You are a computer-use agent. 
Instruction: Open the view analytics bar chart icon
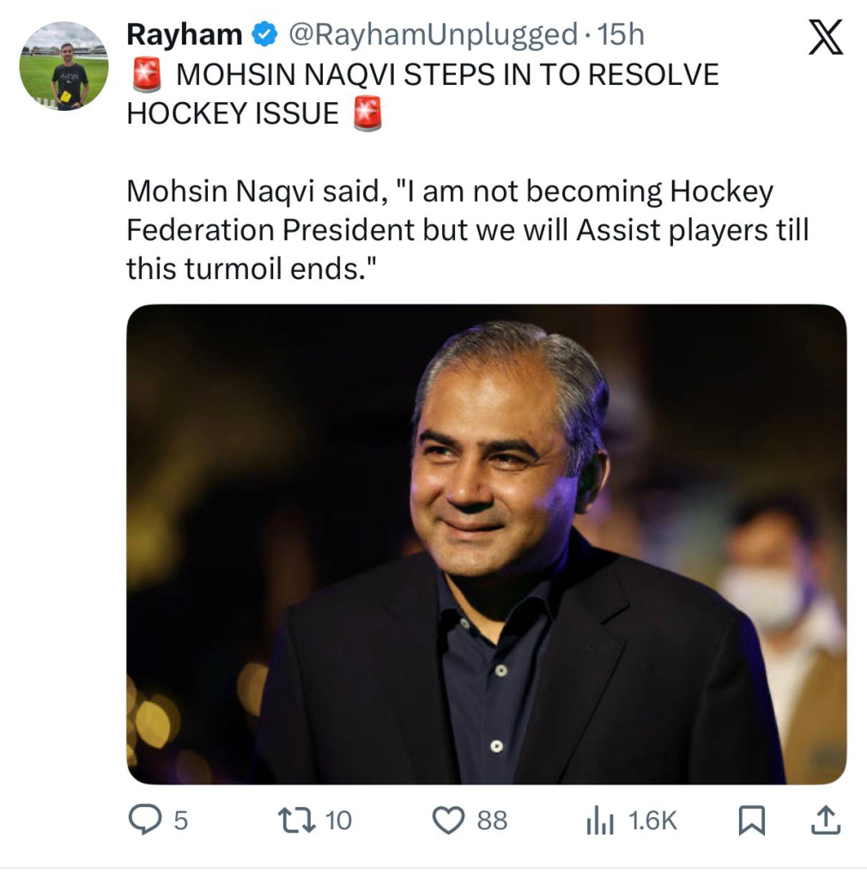coord(600,821)
